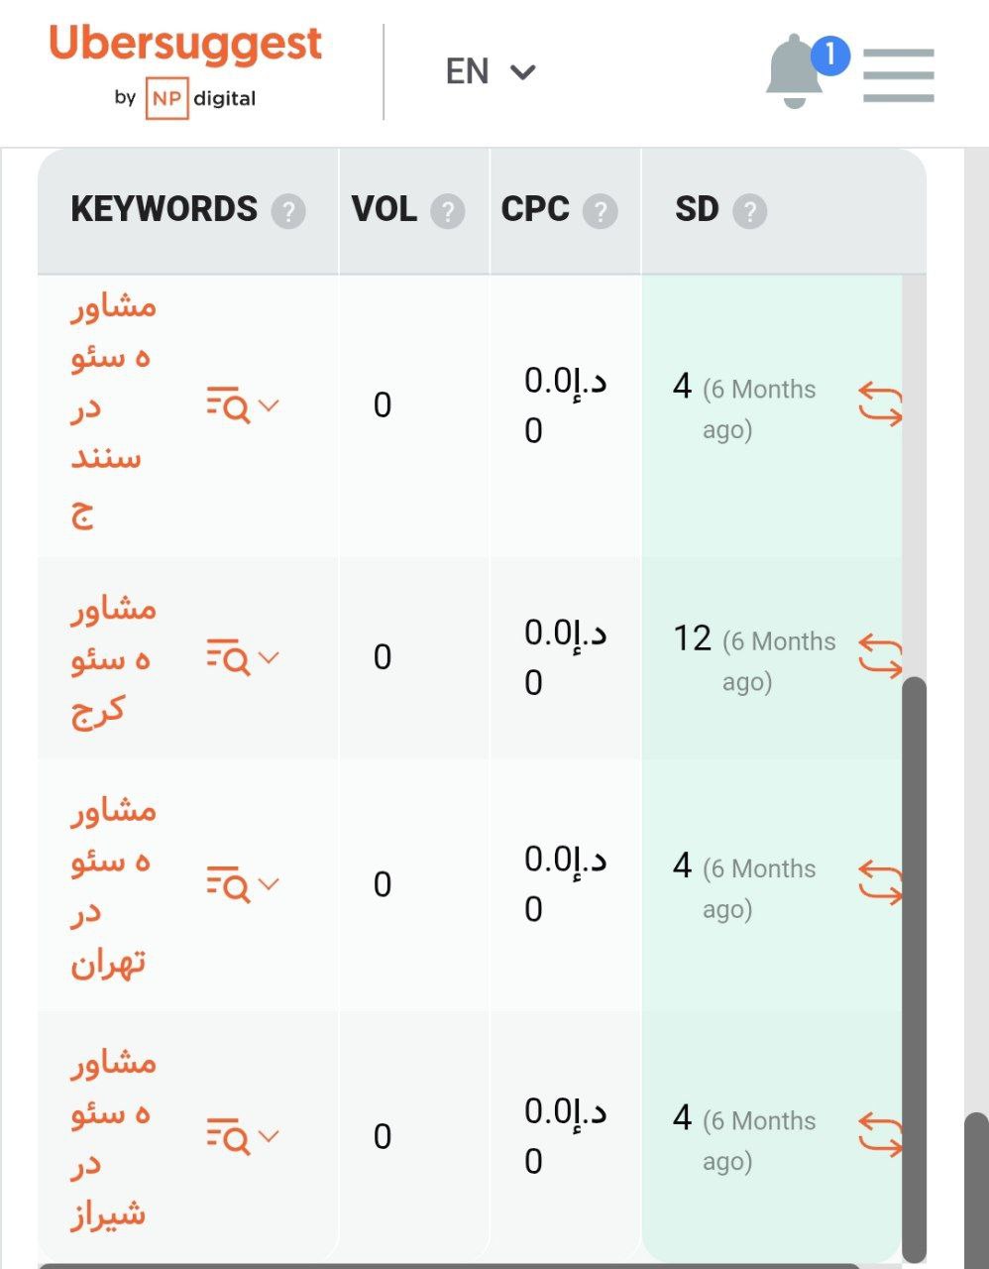The width and height of the screenshot is (989, 1269).
Task: Open the notifications bell
Action: (x=795, y=71)
